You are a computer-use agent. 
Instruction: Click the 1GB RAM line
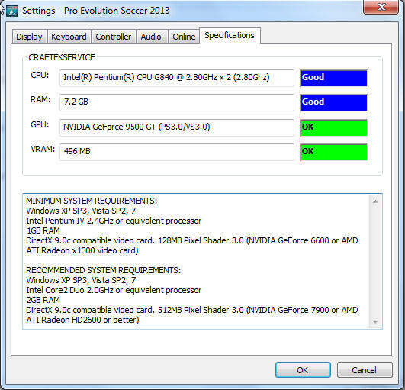(x=43, y=230)
